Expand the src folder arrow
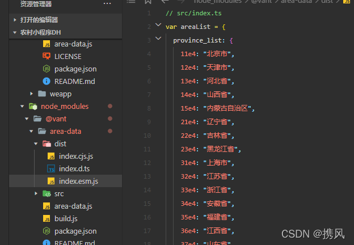The height and width of the screenshot is (245, 354). 36,193
